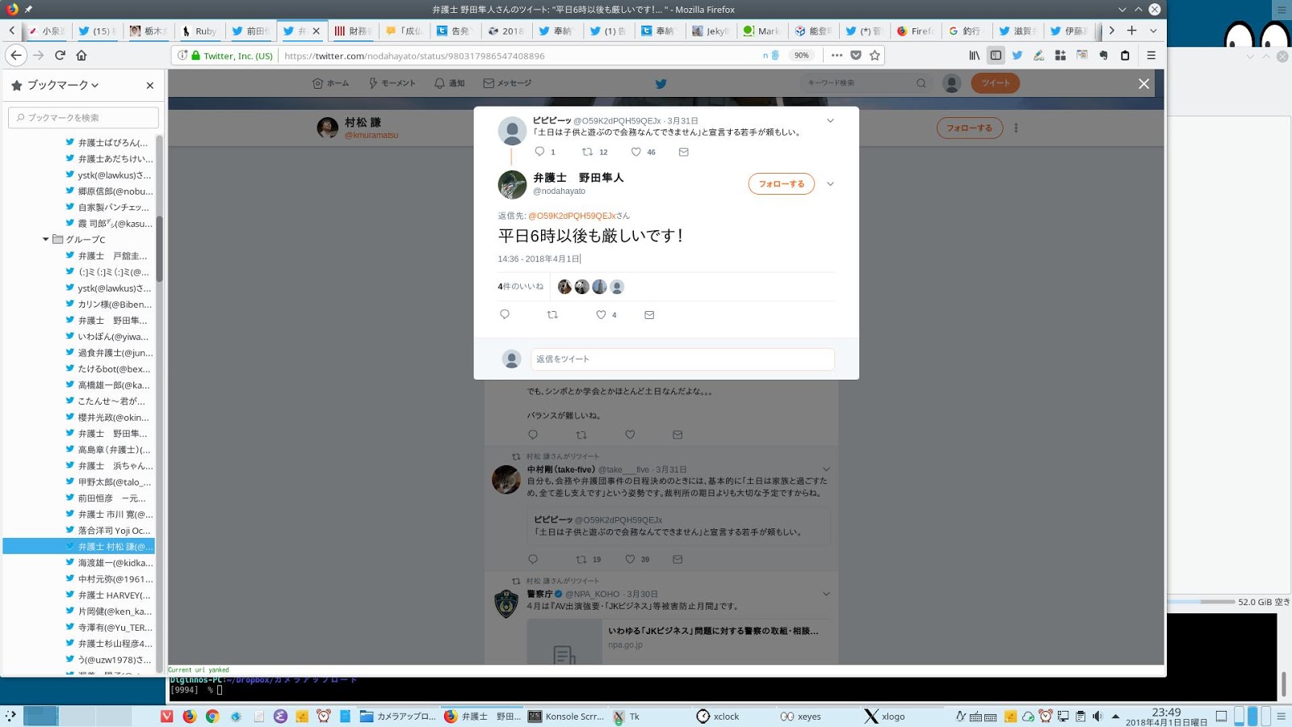Open page actions three-dots menu
This screenshot has height=727, width=1292.
tap(837, 55)
